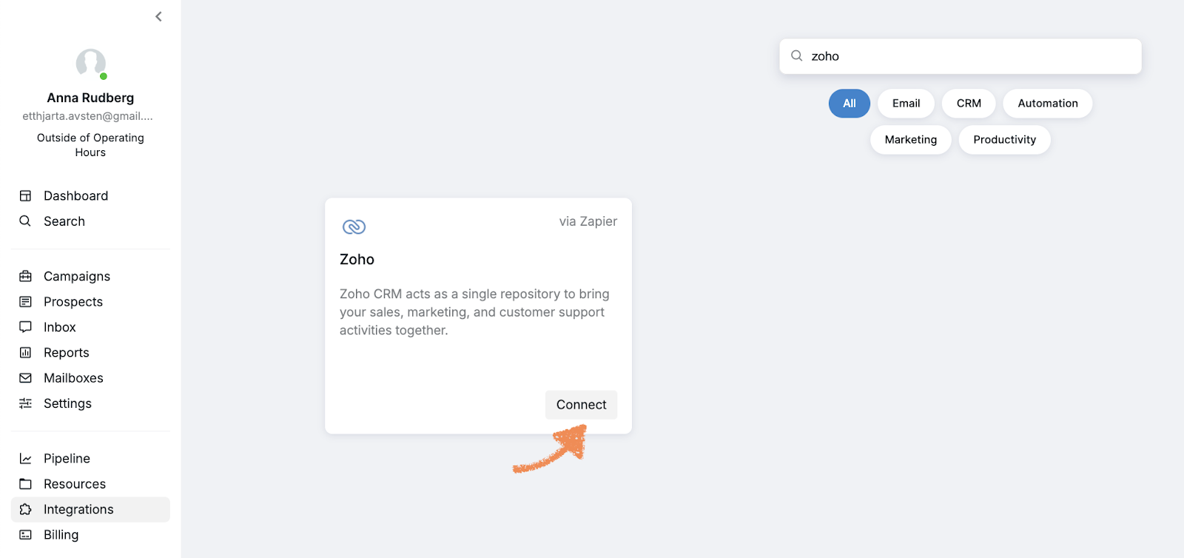Filter integrations by Email
The image size is (1184, 558).
[x=906, y=104]
